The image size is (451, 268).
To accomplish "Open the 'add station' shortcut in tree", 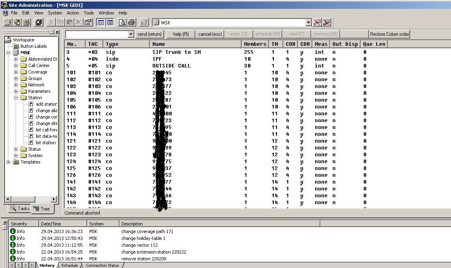I will coord(46,104).
